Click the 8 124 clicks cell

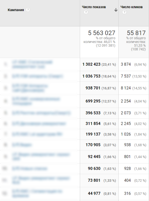126,88
